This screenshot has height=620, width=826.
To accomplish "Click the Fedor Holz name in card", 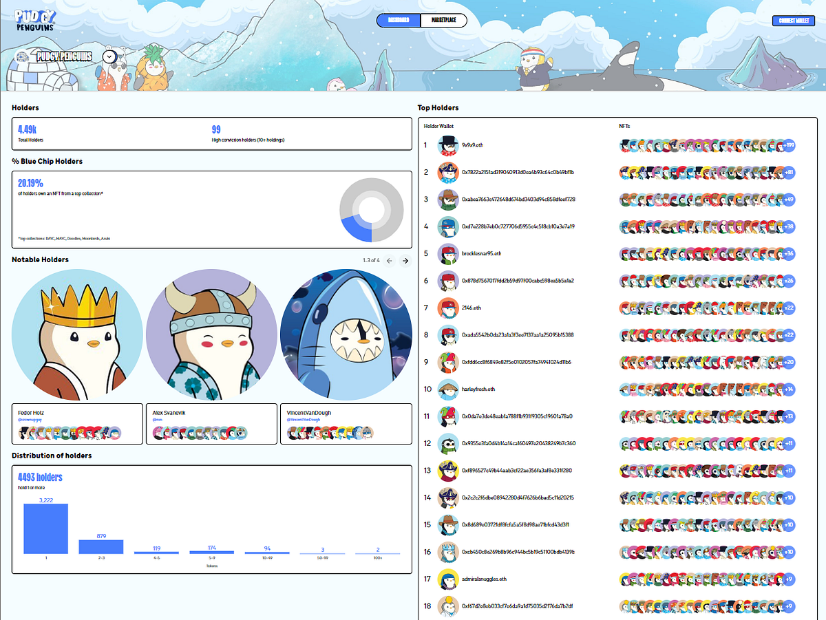I will pos(31,412).
